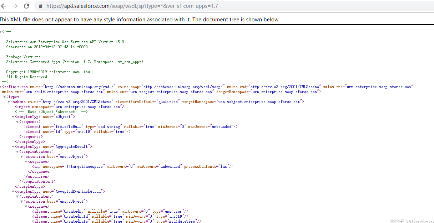Click element name="Id" type tns:ID line
The height and width of the screenshot is (223, 434).
point(77,131)
